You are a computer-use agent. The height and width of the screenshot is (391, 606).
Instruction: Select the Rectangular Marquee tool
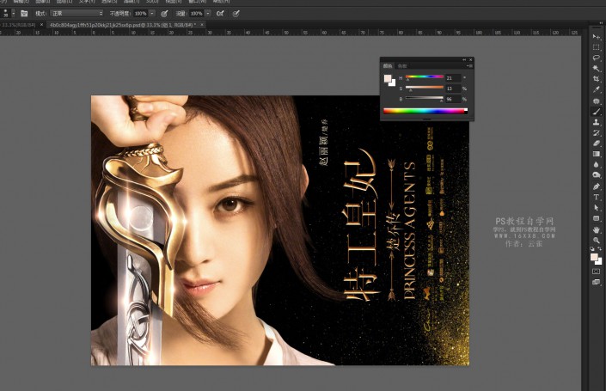[597, 47]
